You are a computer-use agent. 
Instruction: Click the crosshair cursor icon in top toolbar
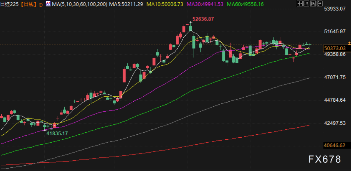(x=300, y=4)
